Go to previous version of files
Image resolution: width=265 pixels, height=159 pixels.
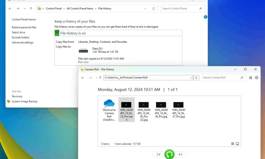pos(158,154)
